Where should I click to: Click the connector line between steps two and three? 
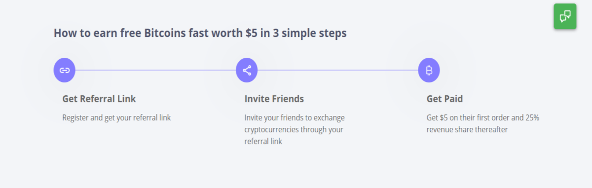338,70
